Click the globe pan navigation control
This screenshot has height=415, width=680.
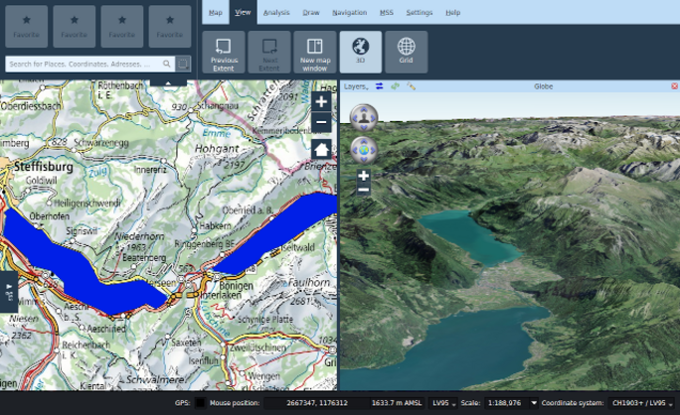pos(364,149)
